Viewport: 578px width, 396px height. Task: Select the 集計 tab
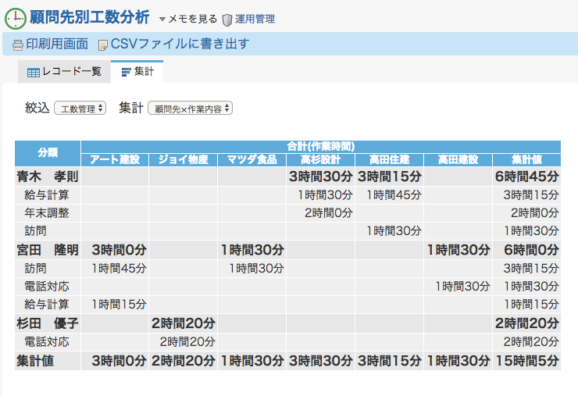[137, 72]
